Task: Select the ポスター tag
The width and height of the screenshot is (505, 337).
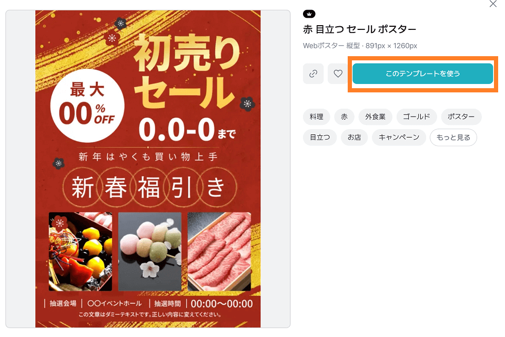Action: click(x=461, y=117)
